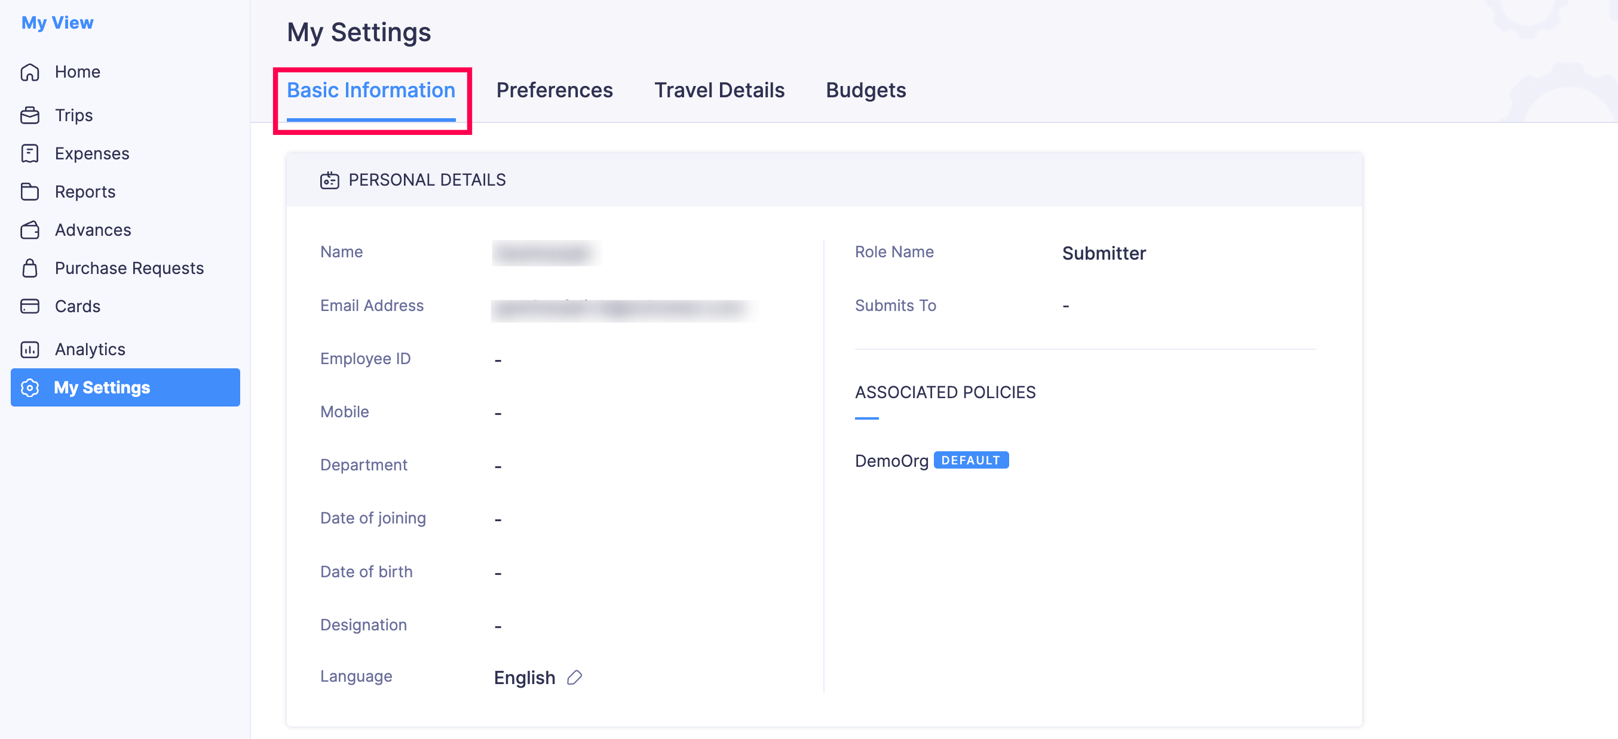Screen dimensions: 1618x739
Task: Select the Advances wallet icon
Action: pyautogui.click(x=29, y=230)
